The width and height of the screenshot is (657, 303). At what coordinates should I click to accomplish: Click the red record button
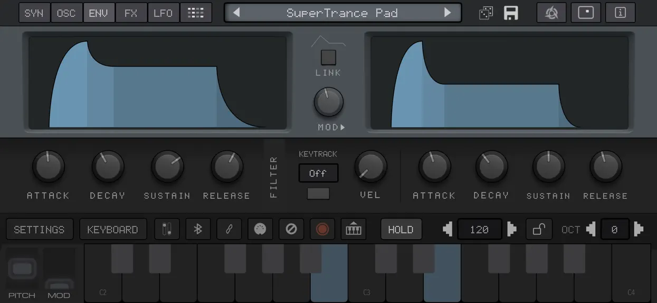[322, 229]
